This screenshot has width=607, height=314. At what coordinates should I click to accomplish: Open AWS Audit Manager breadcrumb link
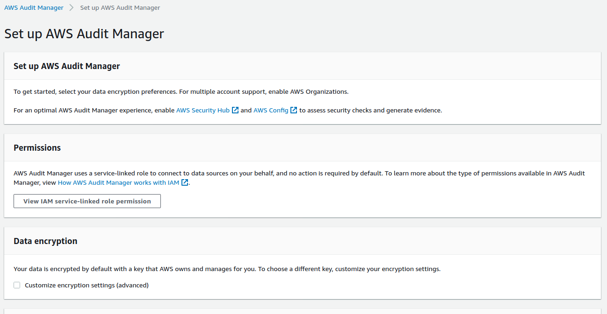(x=34, y=7)
